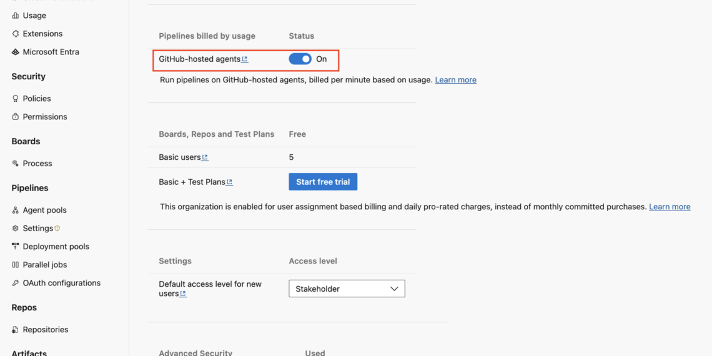The width and height of the screenshot is (712, 356).
Task: Click the Basic users count 5
Action: [x=291, y=157]
